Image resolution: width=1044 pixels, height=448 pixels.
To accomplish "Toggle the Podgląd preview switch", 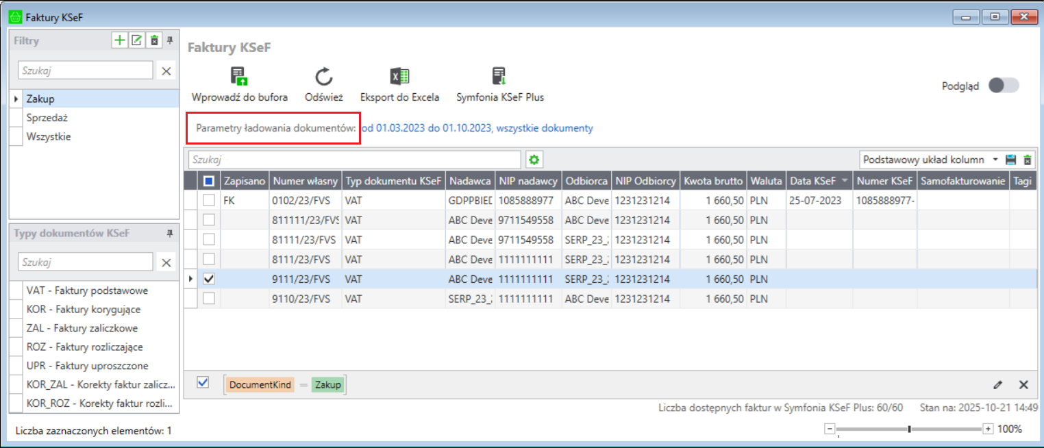I will pos(1004,86).
